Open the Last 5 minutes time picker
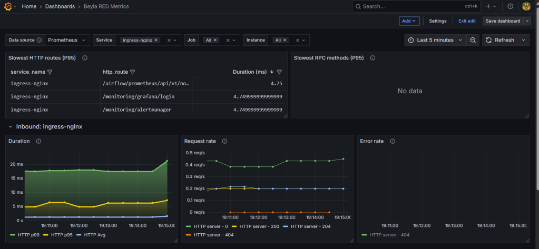539x249 pixels. click(x=435, y=40)
